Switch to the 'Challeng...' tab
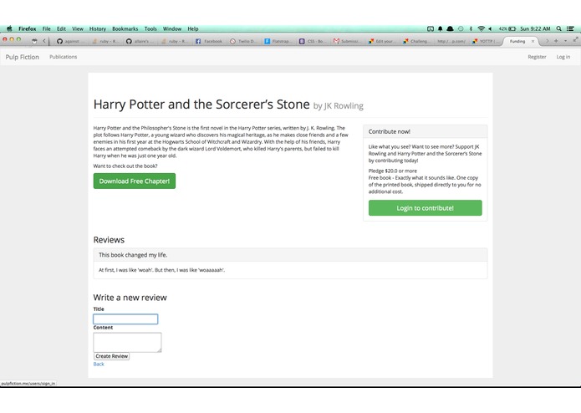The image size is (581, 413). (x=415, y=41)
